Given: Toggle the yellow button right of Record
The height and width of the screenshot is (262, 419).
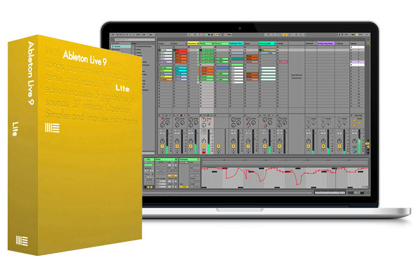Looking at the screenshot, I should pos(216,34).
